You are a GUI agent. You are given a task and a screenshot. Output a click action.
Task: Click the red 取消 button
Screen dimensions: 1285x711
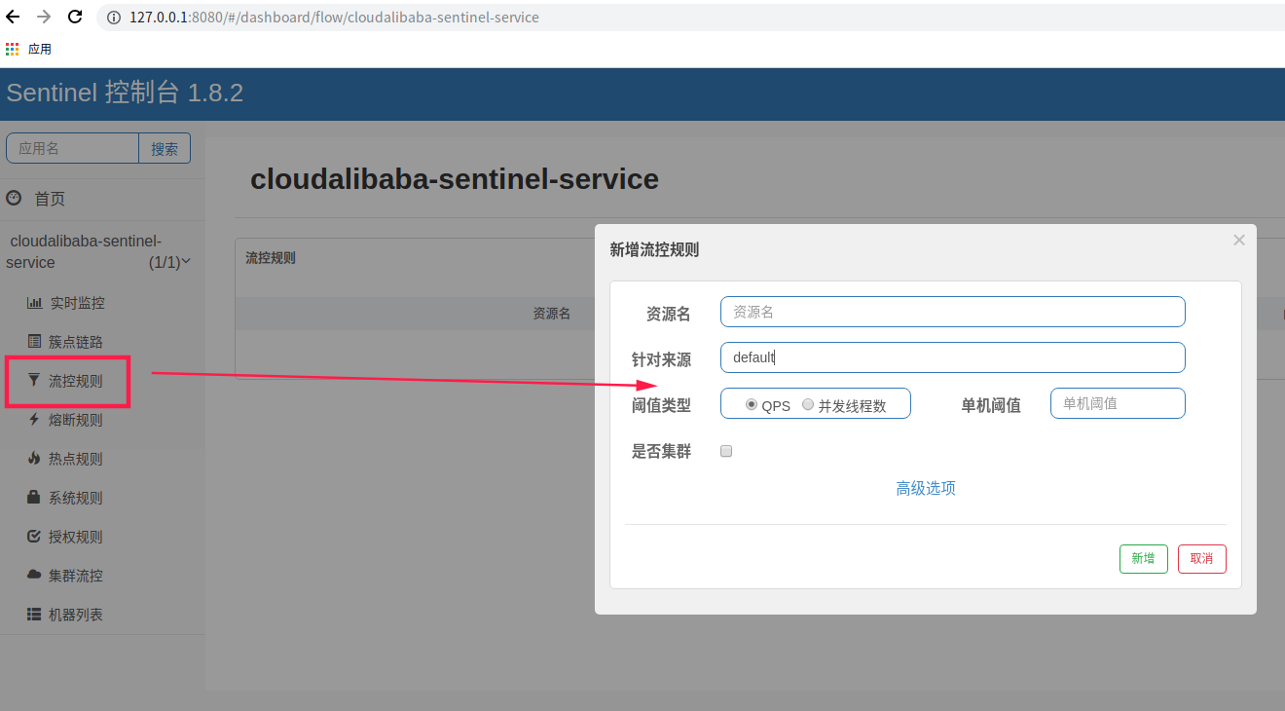coord(1202,559)
